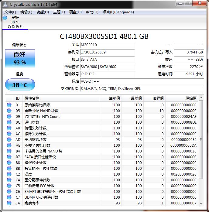Screen dimensions: 209x212
Task: Click threshold value 10 in row 05
Action: [161, 111]
